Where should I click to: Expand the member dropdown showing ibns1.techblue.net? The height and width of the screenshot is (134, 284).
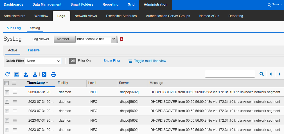[x=114, y=39]
